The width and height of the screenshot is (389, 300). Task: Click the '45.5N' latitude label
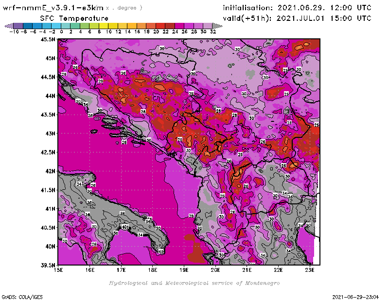48,39
